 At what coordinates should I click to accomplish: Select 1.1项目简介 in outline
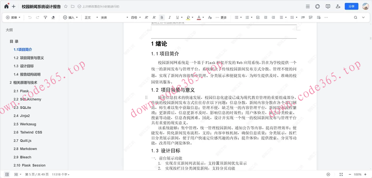pyautogui.click(x=23, y=49)
